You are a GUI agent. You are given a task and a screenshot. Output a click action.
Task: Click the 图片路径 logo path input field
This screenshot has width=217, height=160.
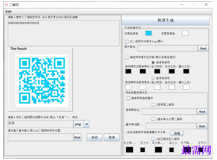pos(168,48)
